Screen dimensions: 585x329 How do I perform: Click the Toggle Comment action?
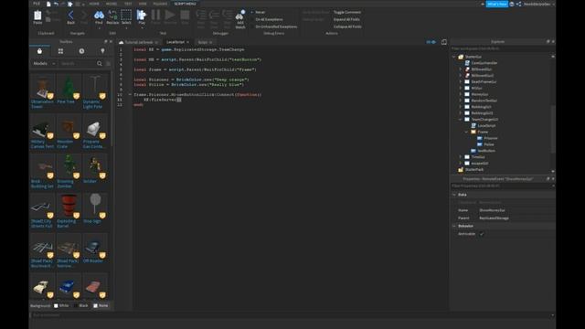pyautogui.click(x=346, y=12)
